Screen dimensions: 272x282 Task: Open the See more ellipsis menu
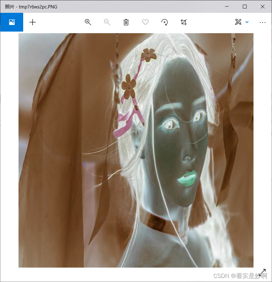[263, 22]
